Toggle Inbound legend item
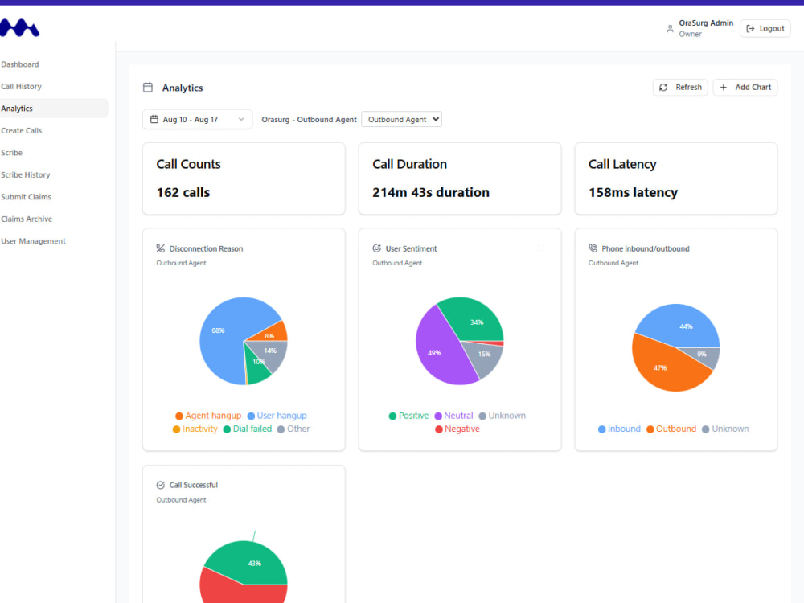Screen dimensions: 804x603 pos(619,429)
